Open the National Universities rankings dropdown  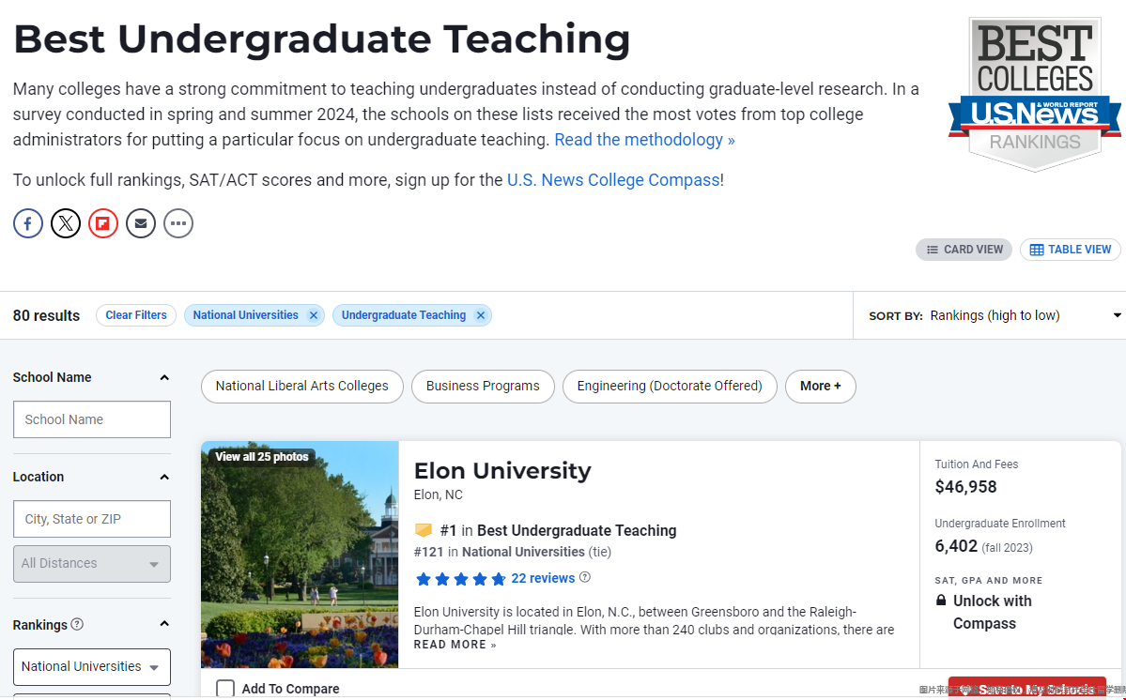point(92,667)
